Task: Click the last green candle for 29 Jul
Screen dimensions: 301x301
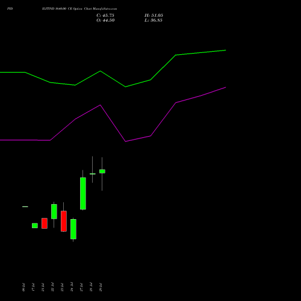Action: tap(102, 172)
